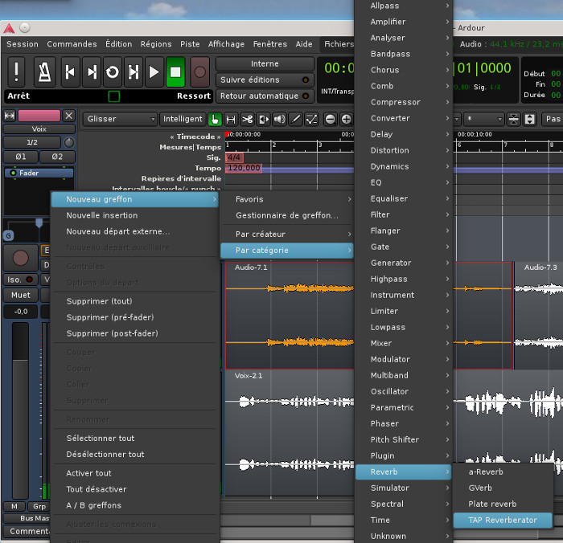Screen dimensions: 563x543
Task: Expand the Par créateur submenu
Action: point(287,234)
